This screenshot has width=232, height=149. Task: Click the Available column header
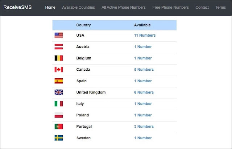pos(142,25)
